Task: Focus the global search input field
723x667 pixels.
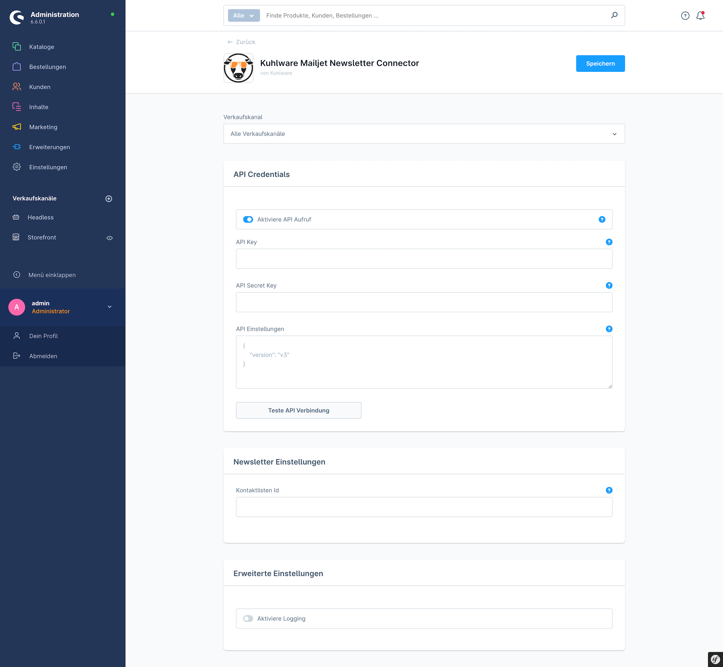Action: [x=435, y=15]
